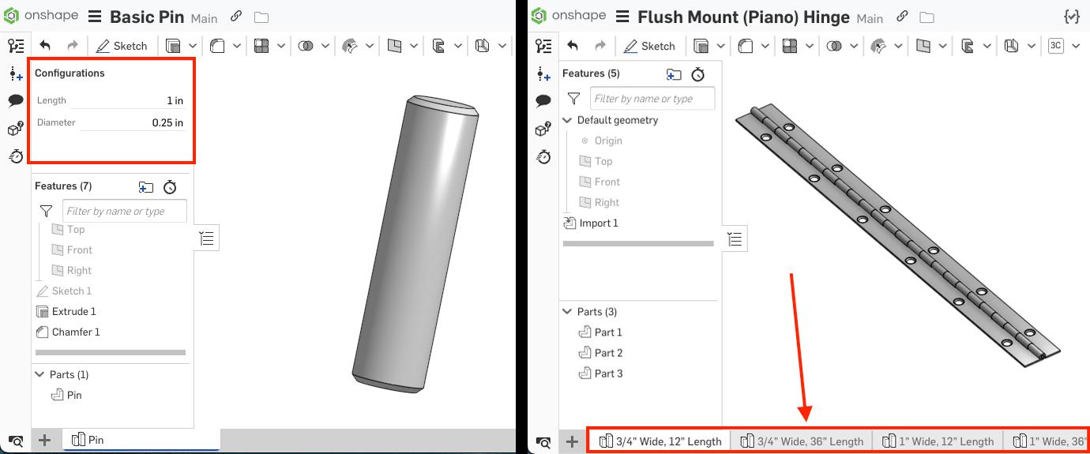Open the 1" Wide, 12" Length tab
Screen dimensions: 1090x454
coord(938,441)
